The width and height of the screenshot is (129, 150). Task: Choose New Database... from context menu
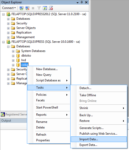pyautogui.click(x=49, y=69)
